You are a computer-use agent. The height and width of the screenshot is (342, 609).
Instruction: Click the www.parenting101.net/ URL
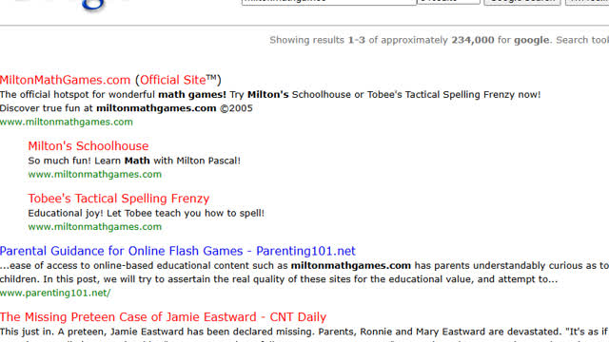[x=55, y=293]
